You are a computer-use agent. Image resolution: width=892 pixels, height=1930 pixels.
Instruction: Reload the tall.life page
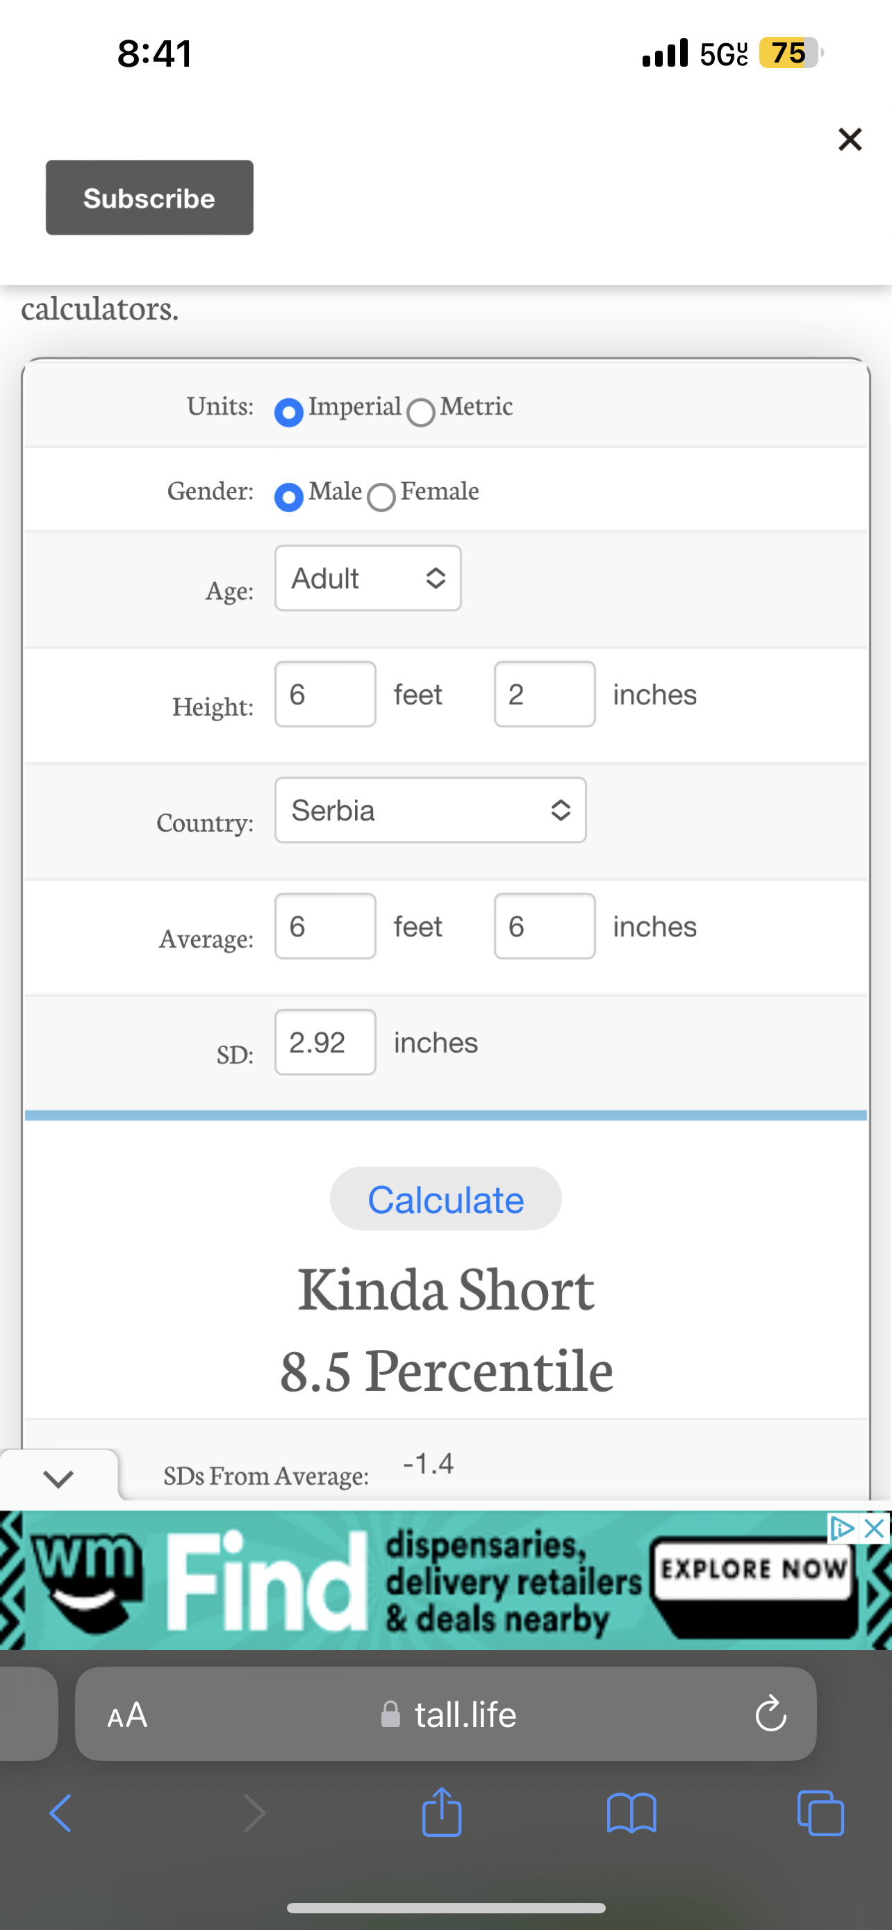coord(770,1715)
